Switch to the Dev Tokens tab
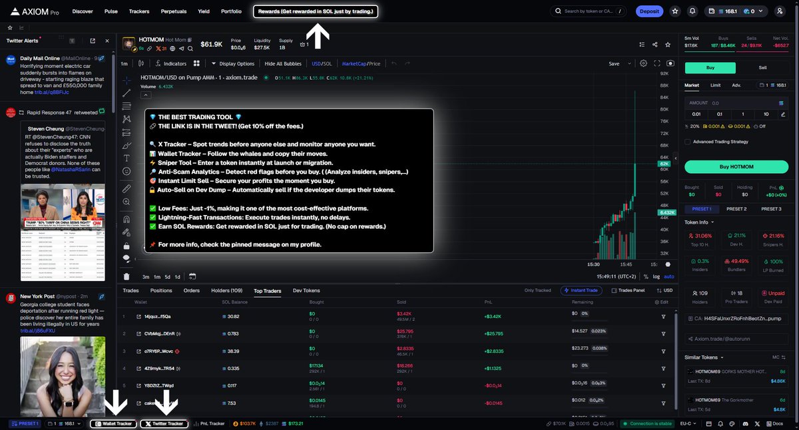Screen dimensions: 799x430 coord(306,291)
